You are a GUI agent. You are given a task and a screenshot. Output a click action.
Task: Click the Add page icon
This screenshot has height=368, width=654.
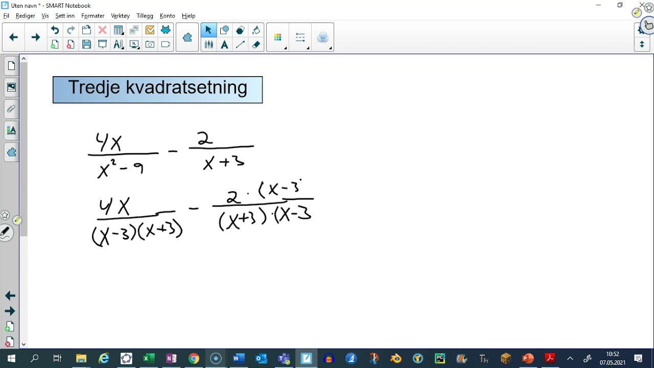point(55,44)
